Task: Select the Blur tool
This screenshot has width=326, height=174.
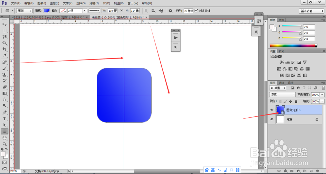Action: coord(4,100)
